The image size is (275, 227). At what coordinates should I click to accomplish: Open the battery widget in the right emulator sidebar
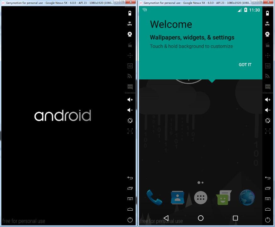click(x=267, y=13)
